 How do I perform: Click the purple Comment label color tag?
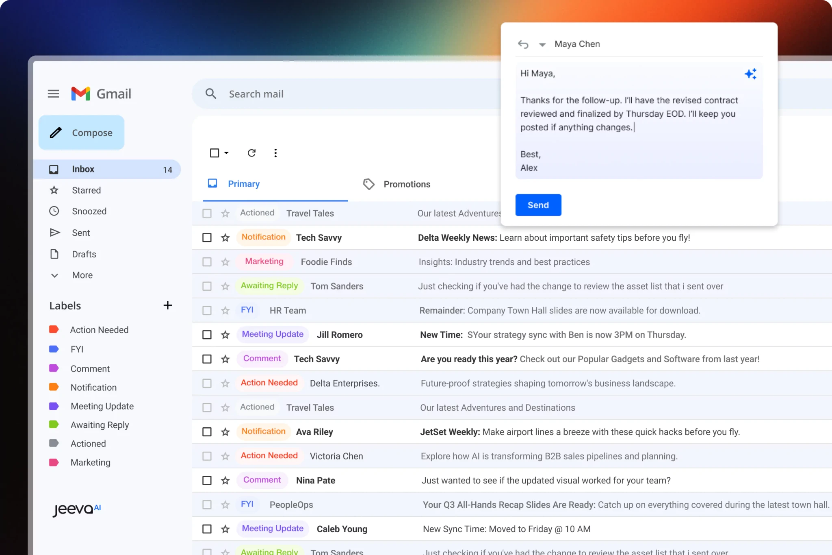54,368
